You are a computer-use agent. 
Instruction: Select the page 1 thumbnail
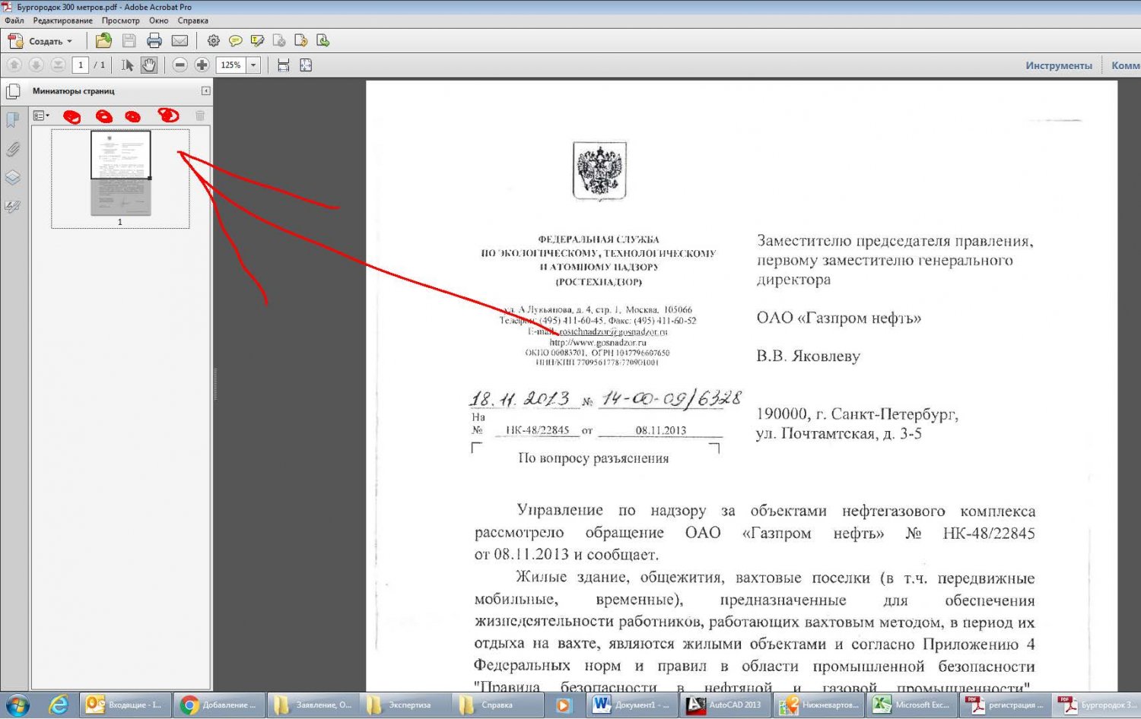[x=120, y=173]
